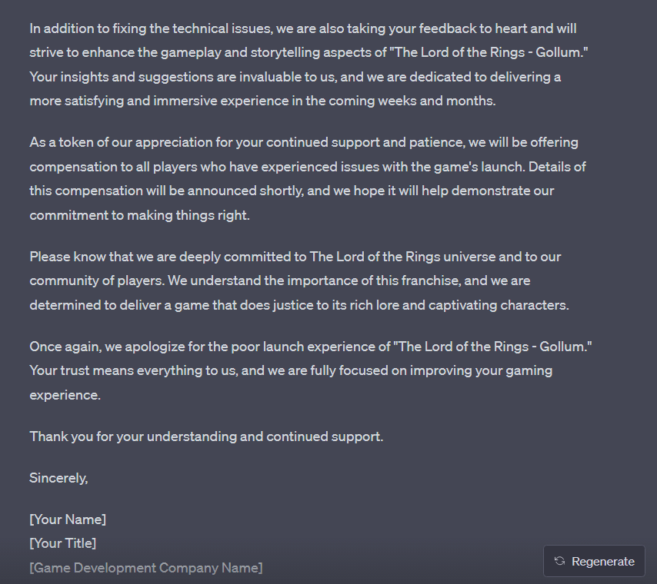This screenshot has width=657, height=584.
Task: Click the line beginning "Your insights and suggestions"
Action: [295, 77]
